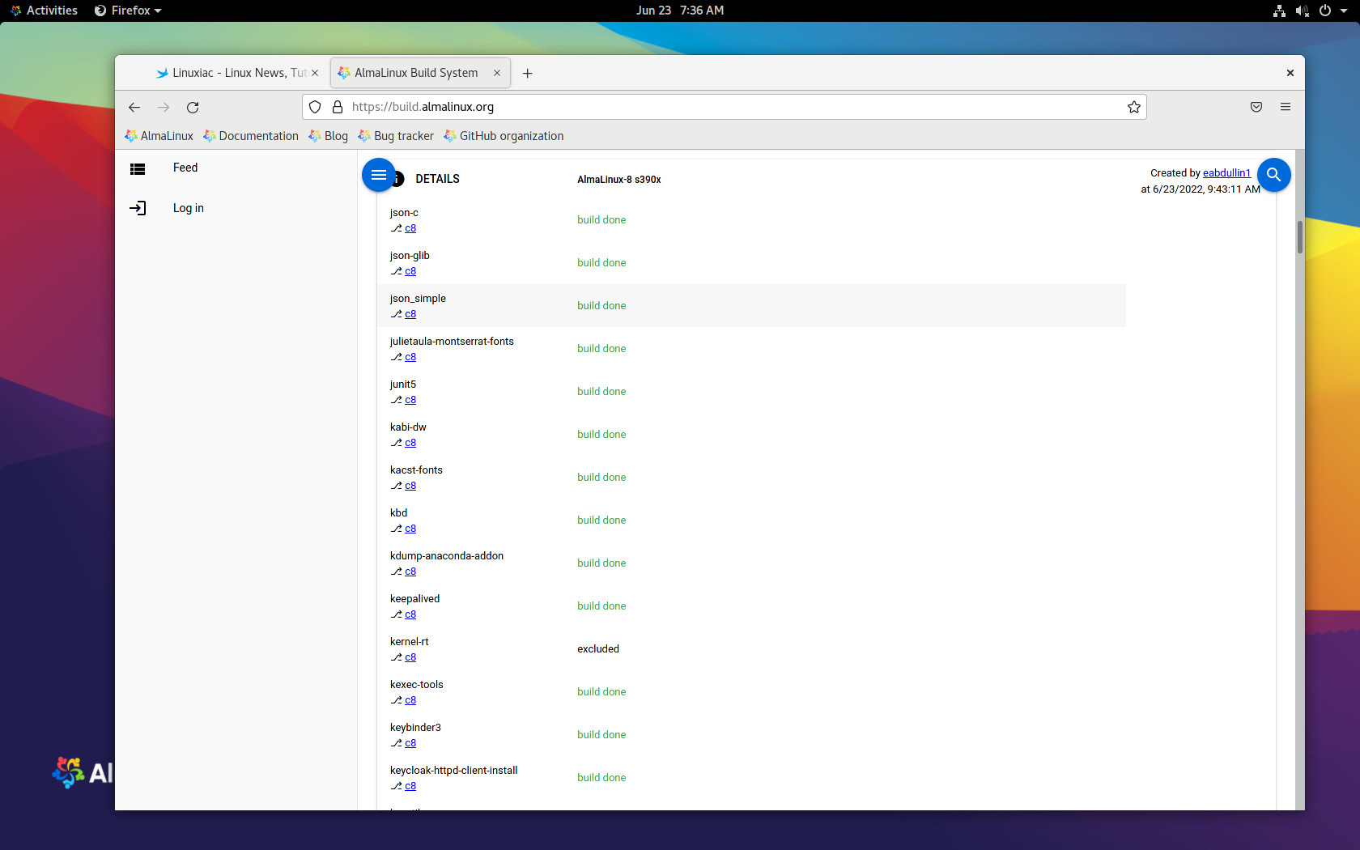Go back with browser back arrow
This screenshot has height=850, width=1360.
click(134, 107)
